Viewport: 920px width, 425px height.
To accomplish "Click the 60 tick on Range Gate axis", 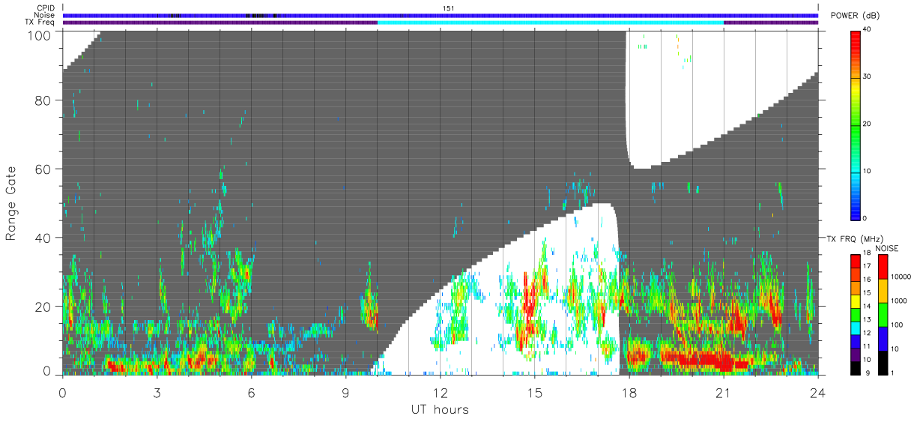I will click(x=44, y=169).
